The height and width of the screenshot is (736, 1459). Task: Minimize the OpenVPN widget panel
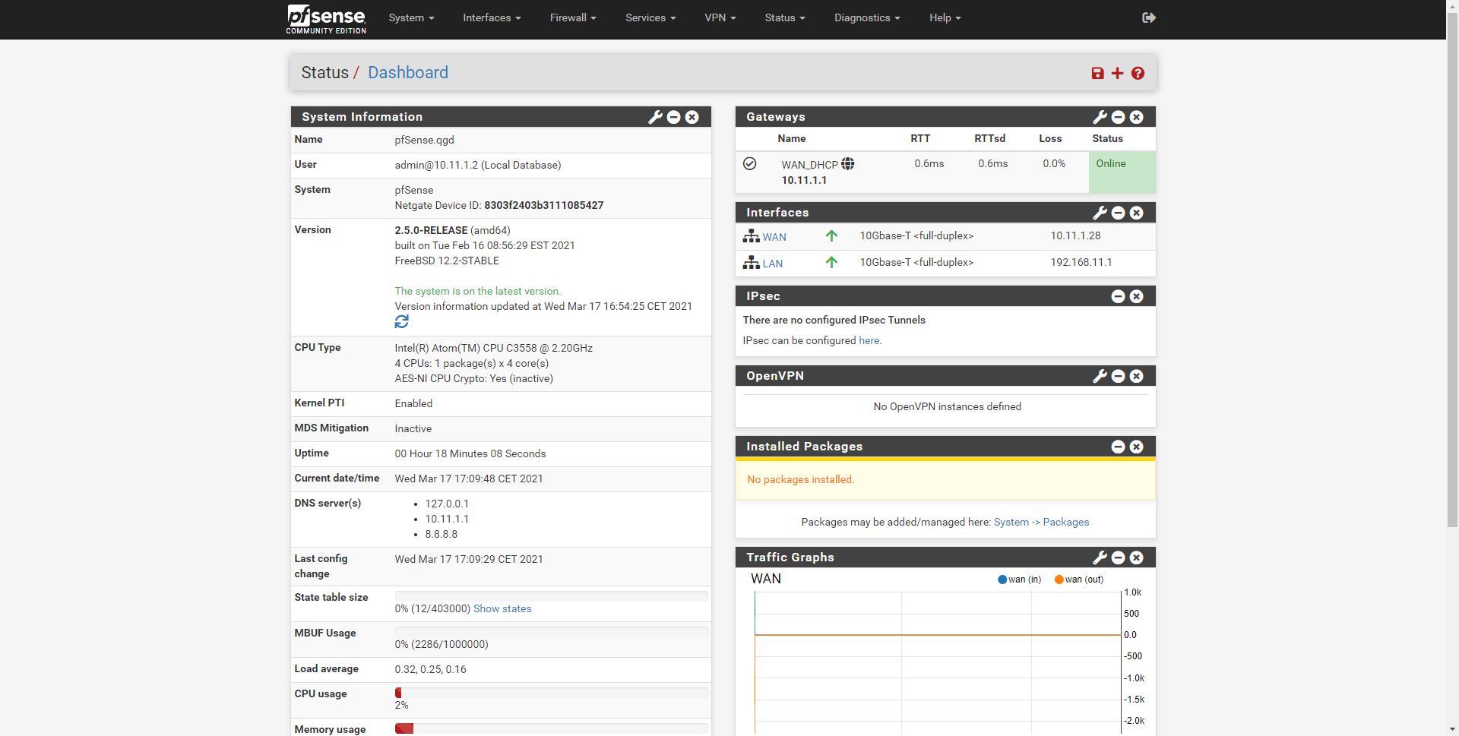point(1119,376)
